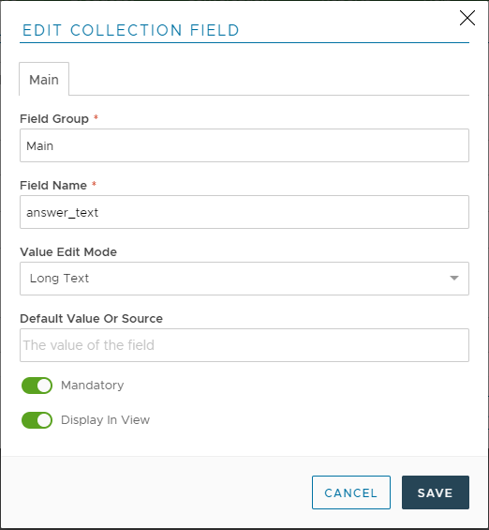
Task: Click the Value Edit Mode label
Action: (68, 251)
